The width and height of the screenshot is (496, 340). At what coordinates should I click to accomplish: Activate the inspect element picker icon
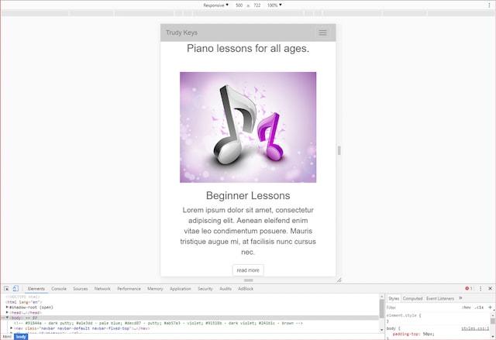[6, 288]
